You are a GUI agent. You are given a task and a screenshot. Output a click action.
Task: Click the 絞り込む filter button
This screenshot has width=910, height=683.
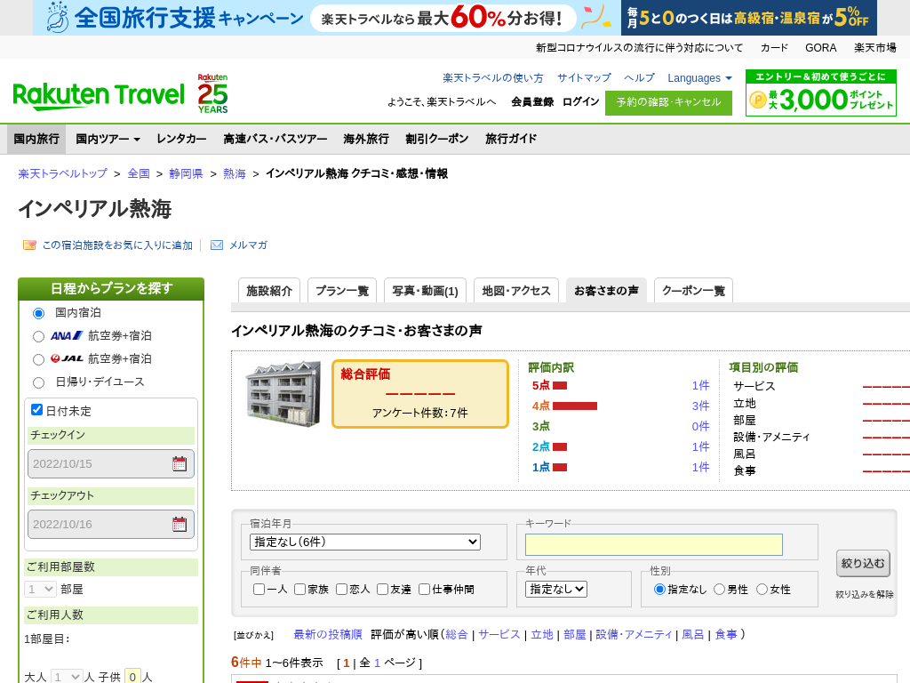863,563
